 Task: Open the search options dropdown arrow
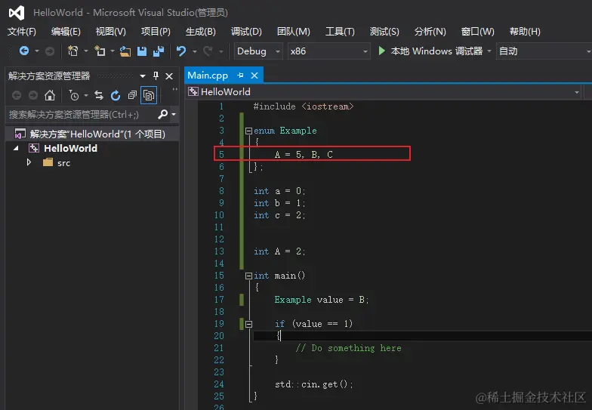coord(174,114)
